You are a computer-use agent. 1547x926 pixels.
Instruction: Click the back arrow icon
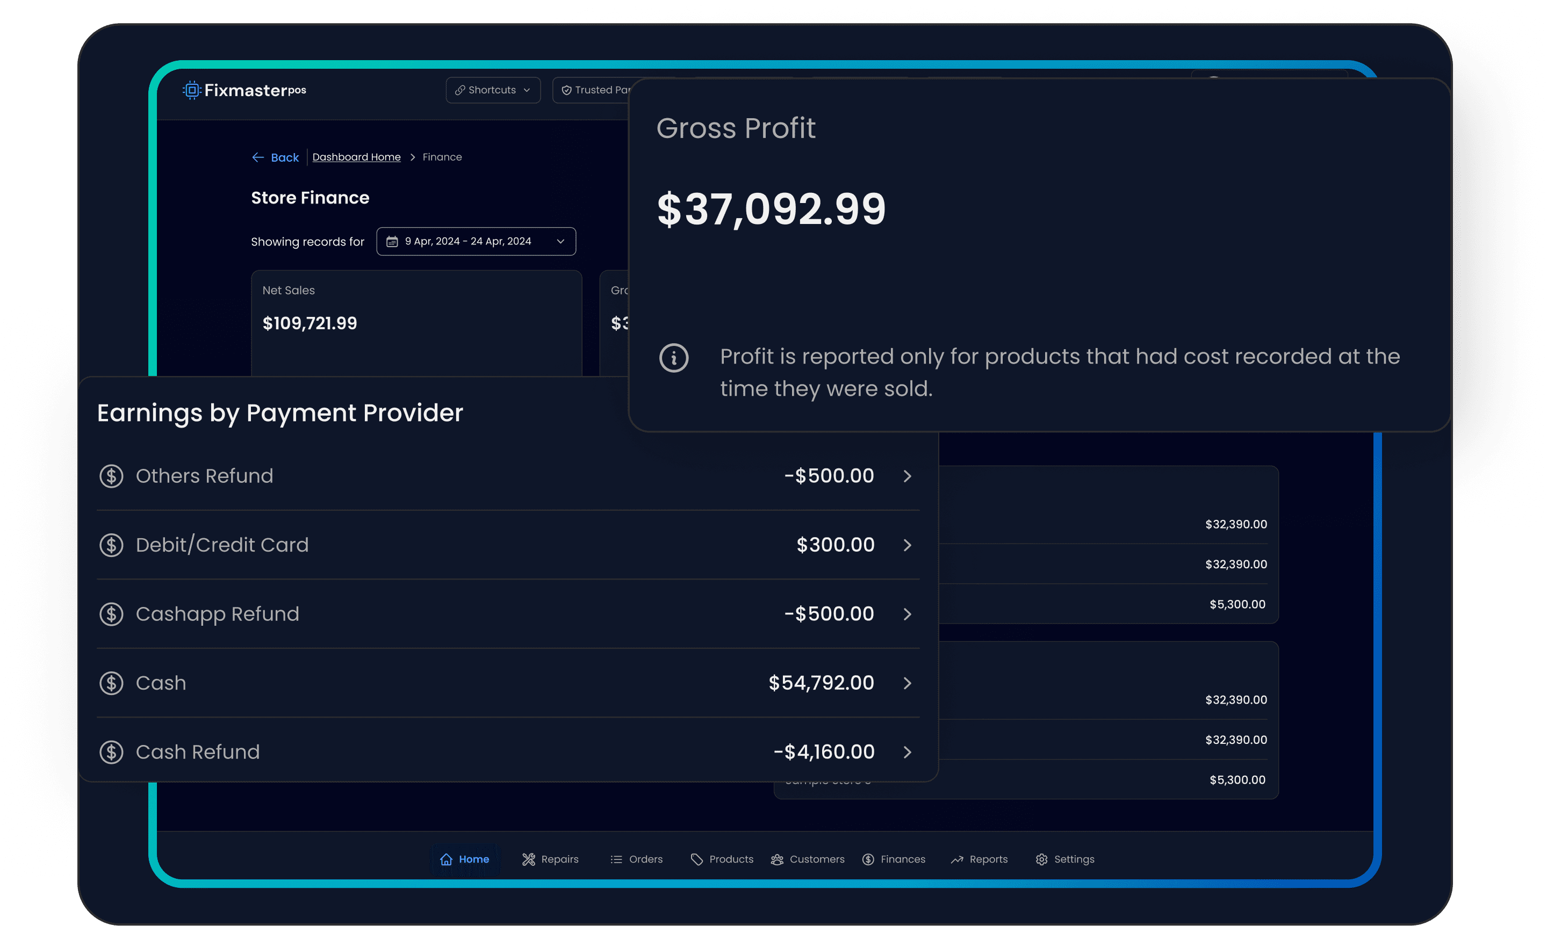coord(258,157)
